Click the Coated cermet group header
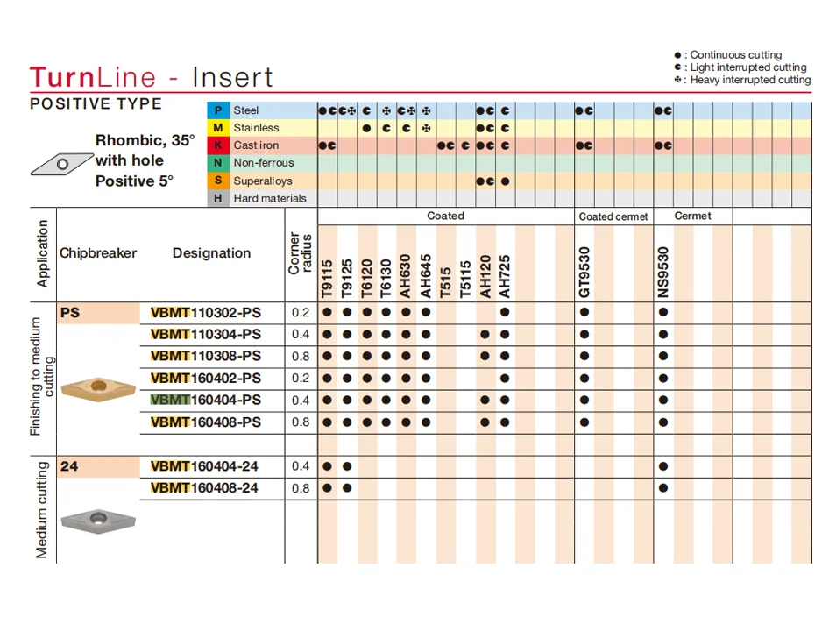This screenshot has width=836, height=617. pos(613,216)
